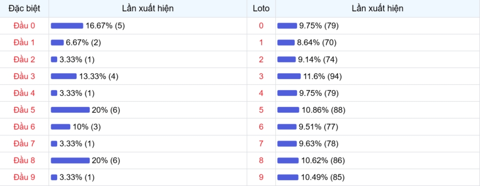
Task: Click the 6.67% (2) bar for Đầu 1
Action: click(x=57, y=43)
